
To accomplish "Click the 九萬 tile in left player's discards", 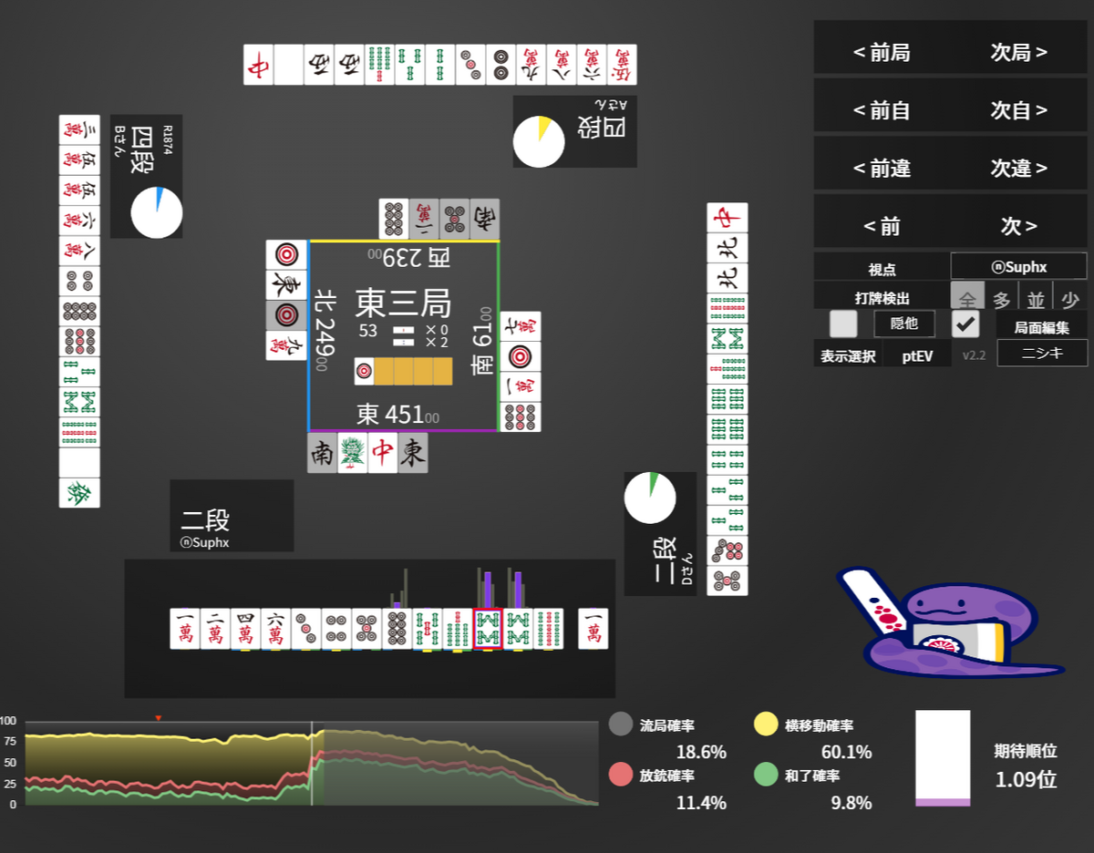I will pos(286,345).
